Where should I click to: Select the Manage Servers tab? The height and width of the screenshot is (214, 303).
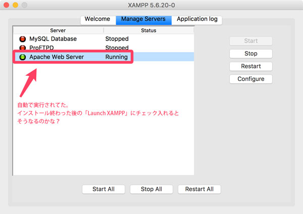pyautogui.click(x=143, y=19)
